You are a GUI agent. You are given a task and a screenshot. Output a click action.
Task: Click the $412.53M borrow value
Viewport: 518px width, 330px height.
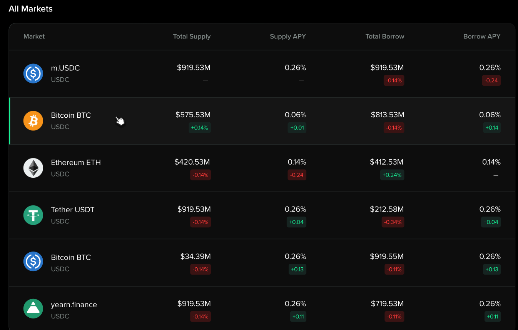pos(387,162)
